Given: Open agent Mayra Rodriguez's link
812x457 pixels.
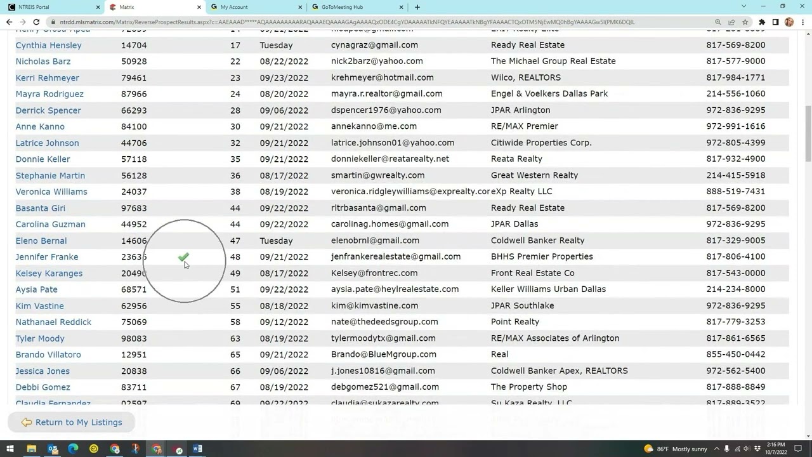Looking at the screenshot, I should pyautogui.click(x=49, y=94).
